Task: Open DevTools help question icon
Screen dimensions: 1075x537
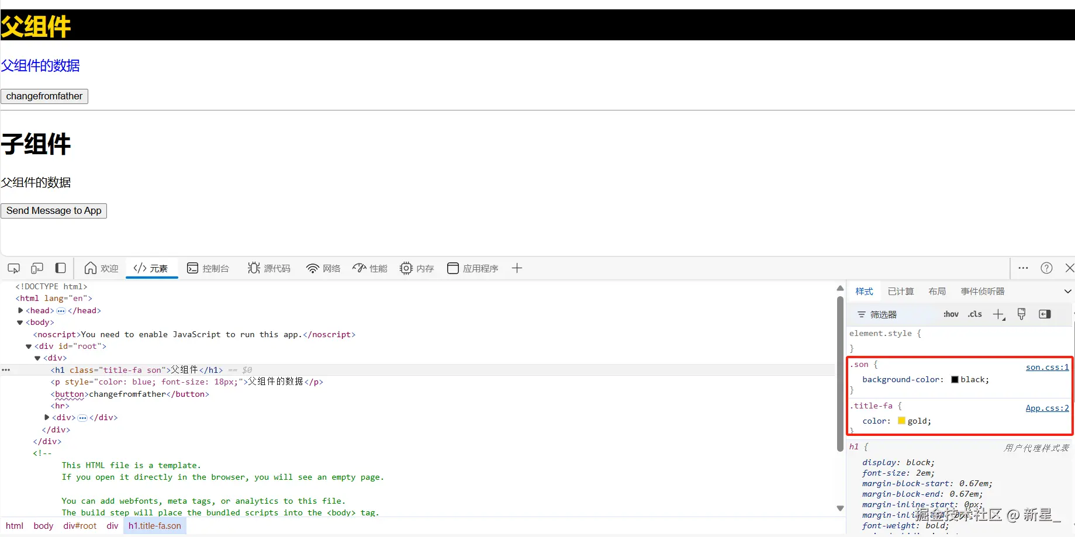Action: [x=1046, y=268]
